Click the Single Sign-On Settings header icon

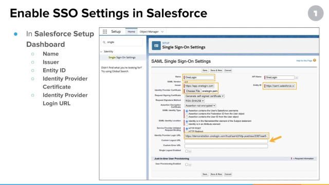(x=156, y=46)
